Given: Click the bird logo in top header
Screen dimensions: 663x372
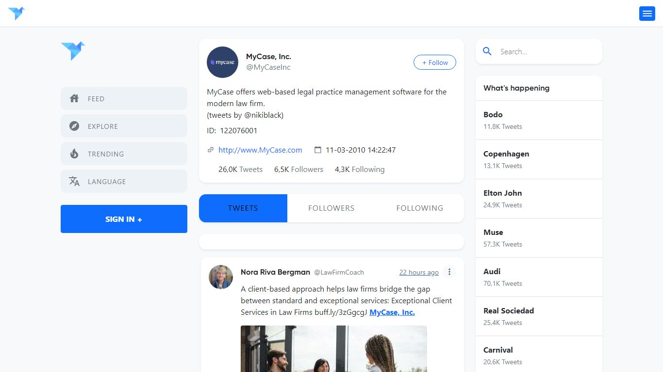Looking at the screenshot, I should 17,14.
